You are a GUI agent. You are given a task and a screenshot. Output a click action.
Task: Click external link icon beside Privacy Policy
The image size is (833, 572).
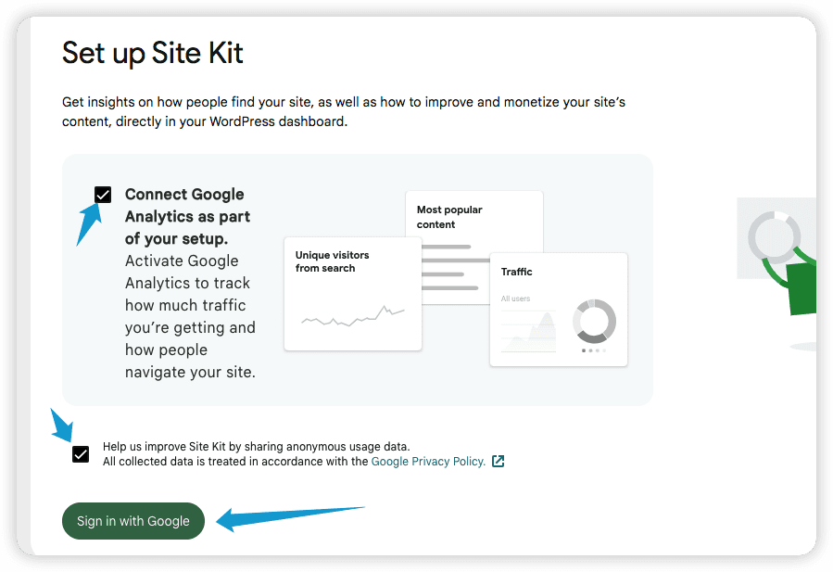498,462
